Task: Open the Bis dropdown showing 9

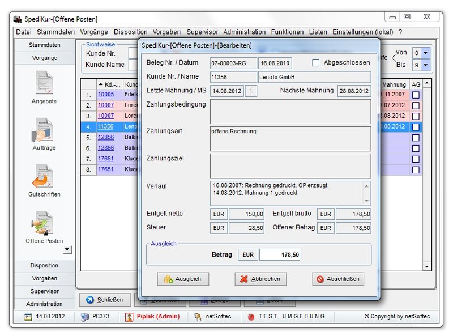Action: click(425, 65)
